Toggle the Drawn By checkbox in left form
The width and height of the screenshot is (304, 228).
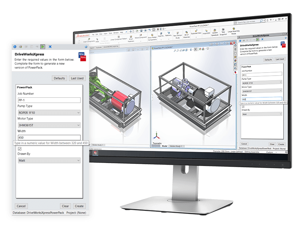19,149
